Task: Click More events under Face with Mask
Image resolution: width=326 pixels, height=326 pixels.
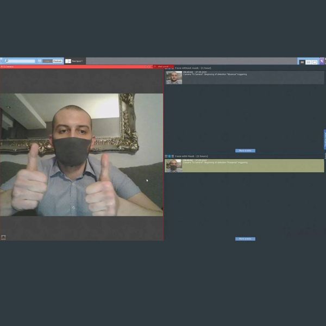Action: (245, 239)
